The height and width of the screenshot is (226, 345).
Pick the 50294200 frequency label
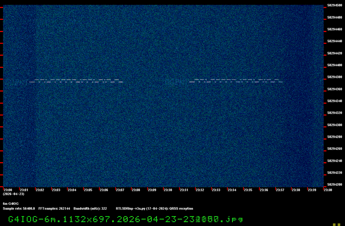(x=335, y=185)
